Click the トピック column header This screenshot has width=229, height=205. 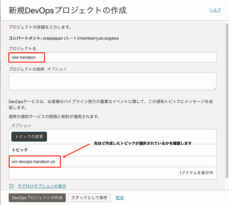click(x=20, y=150)
